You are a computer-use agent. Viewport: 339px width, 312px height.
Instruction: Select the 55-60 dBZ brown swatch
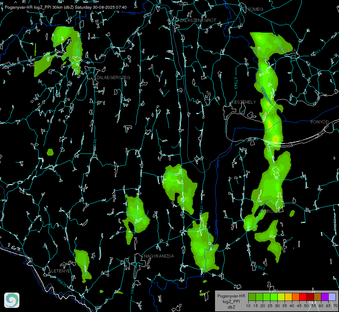click(318, 297)
